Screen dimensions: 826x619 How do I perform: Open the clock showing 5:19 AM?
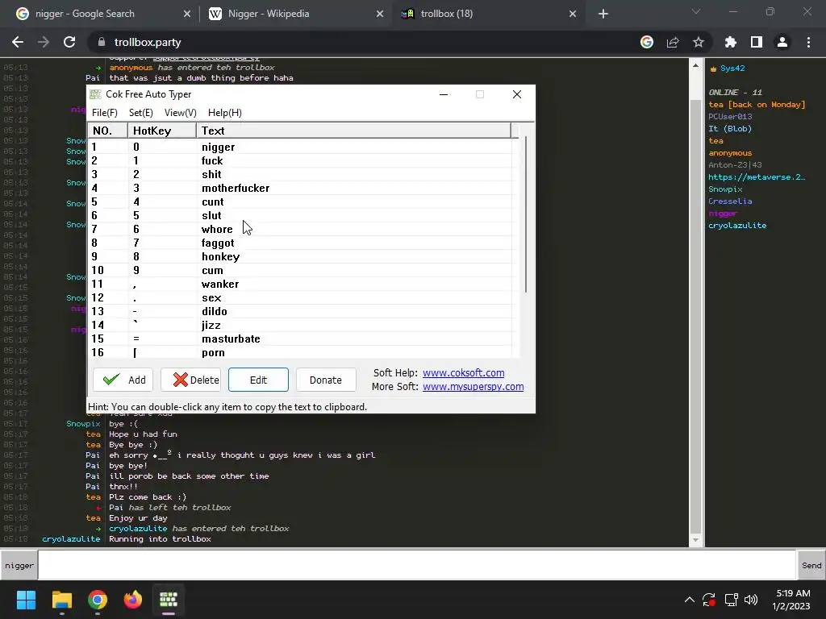click(x=791, y=600)
